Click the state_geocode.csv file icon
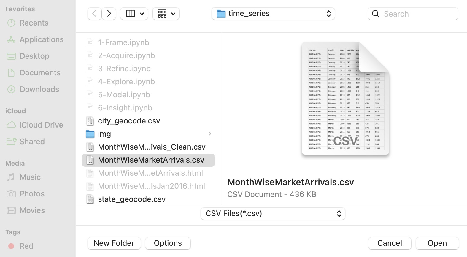Image resolution: width=467 pixels, height=257 pixels. (90, 199)
